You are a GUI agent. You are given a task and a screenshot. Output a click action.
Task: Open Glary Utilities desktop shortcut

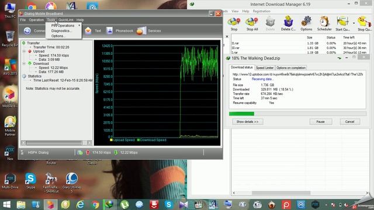pyautogui.click(x=71, y=182)
